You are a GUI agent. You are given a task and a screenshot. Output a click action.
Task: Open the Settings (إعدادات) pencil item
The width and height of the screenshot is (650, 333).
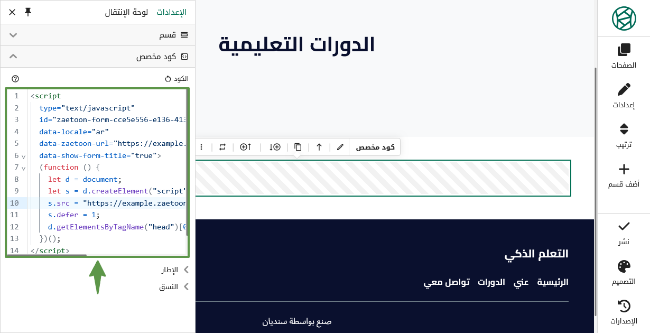click(624, 96)
